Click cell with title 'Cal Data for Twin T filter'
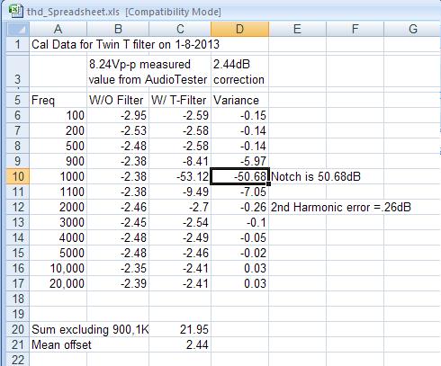Viewport: 441px width, 366px height. 125,44
